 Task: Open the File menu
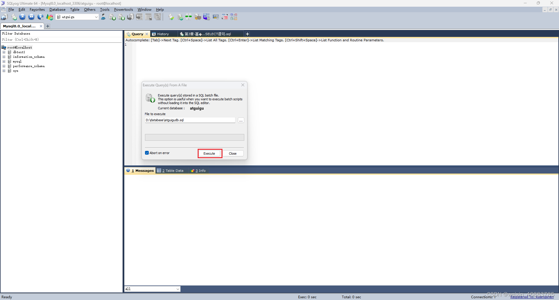[x=11, y=10]
